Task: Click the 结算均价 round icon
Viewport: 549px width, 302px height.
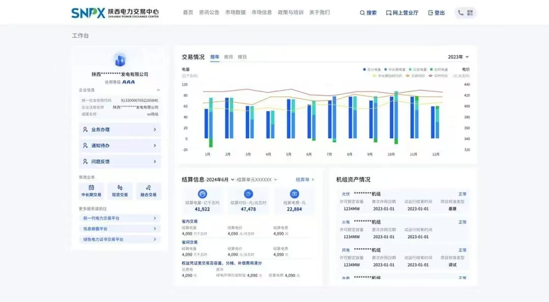Action: [248, 194]
